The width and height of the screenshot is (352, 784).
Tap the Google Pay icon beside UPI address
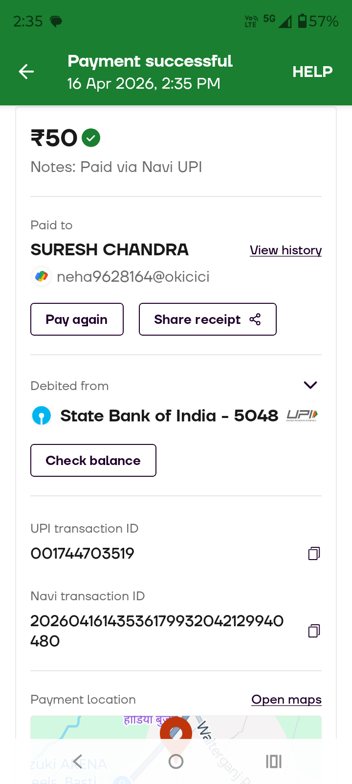coord(42,276)
